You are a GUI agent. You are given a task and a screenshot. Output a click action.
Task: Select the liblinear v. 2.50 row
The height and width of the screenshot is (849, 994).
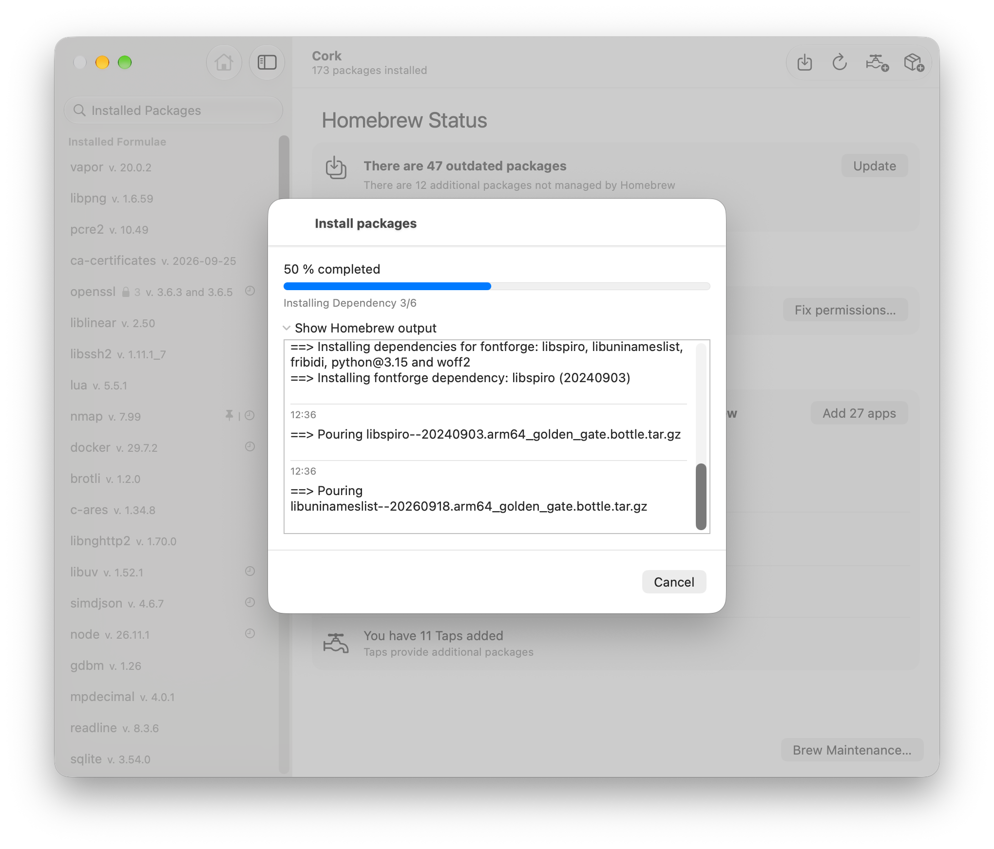tap(163, 323)
